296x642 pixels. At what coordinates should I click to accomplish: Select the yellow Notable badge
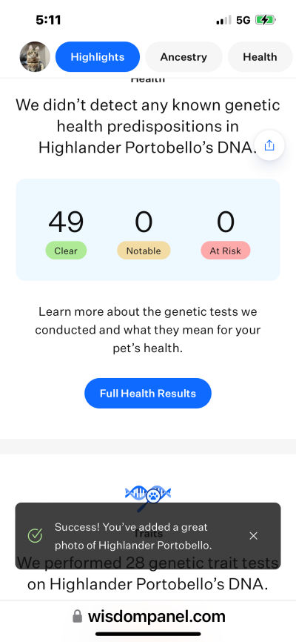click(x=144, y=251)
